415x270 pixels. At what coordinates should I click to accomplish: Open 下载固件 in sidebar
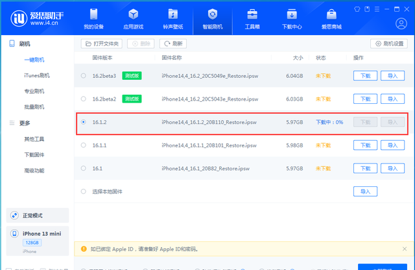point(34,154)
